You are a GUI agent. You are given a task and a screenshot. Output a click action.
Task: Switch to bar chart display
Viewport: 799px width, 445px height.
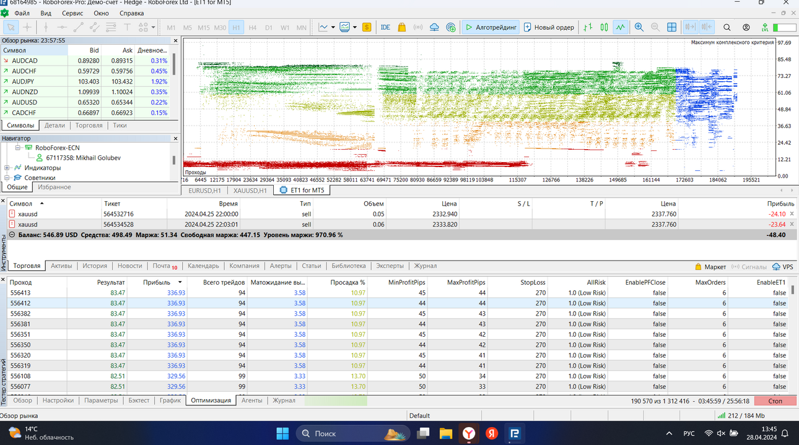coord(588,27)
